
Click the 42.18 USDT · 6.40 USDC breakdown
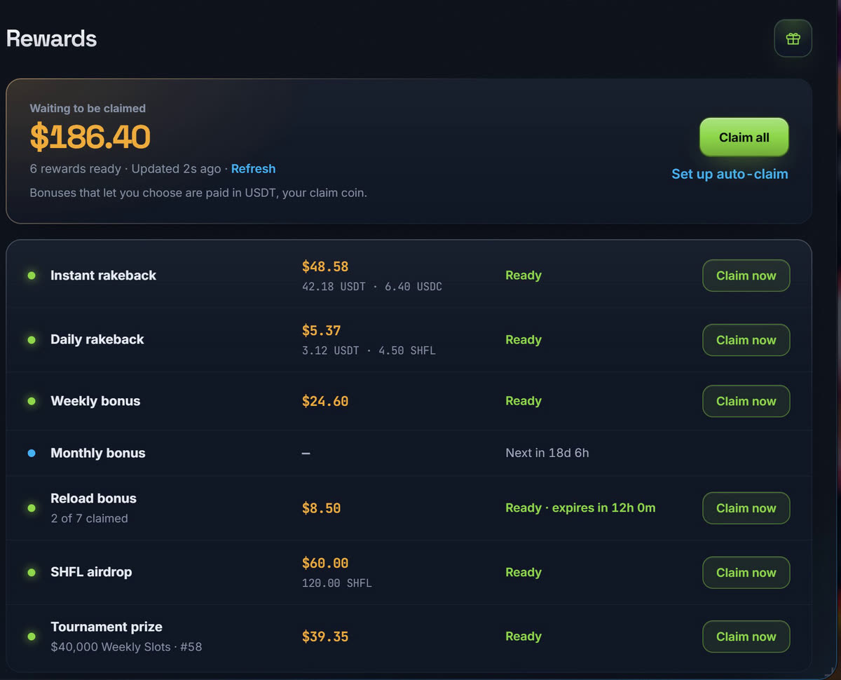coord(372,287)
